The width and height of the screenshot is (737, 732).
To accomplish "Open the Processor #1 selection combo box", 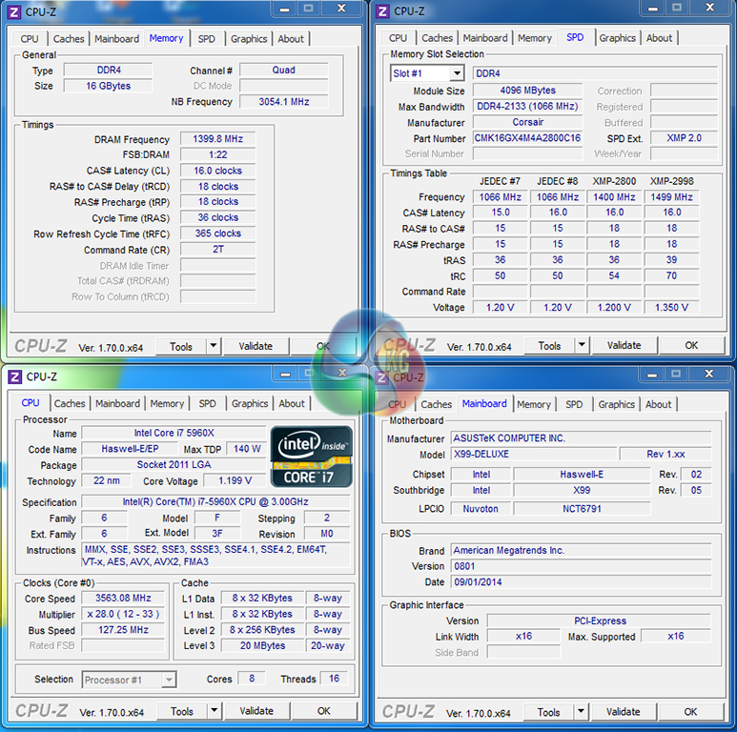I will (x=129, y=680).
